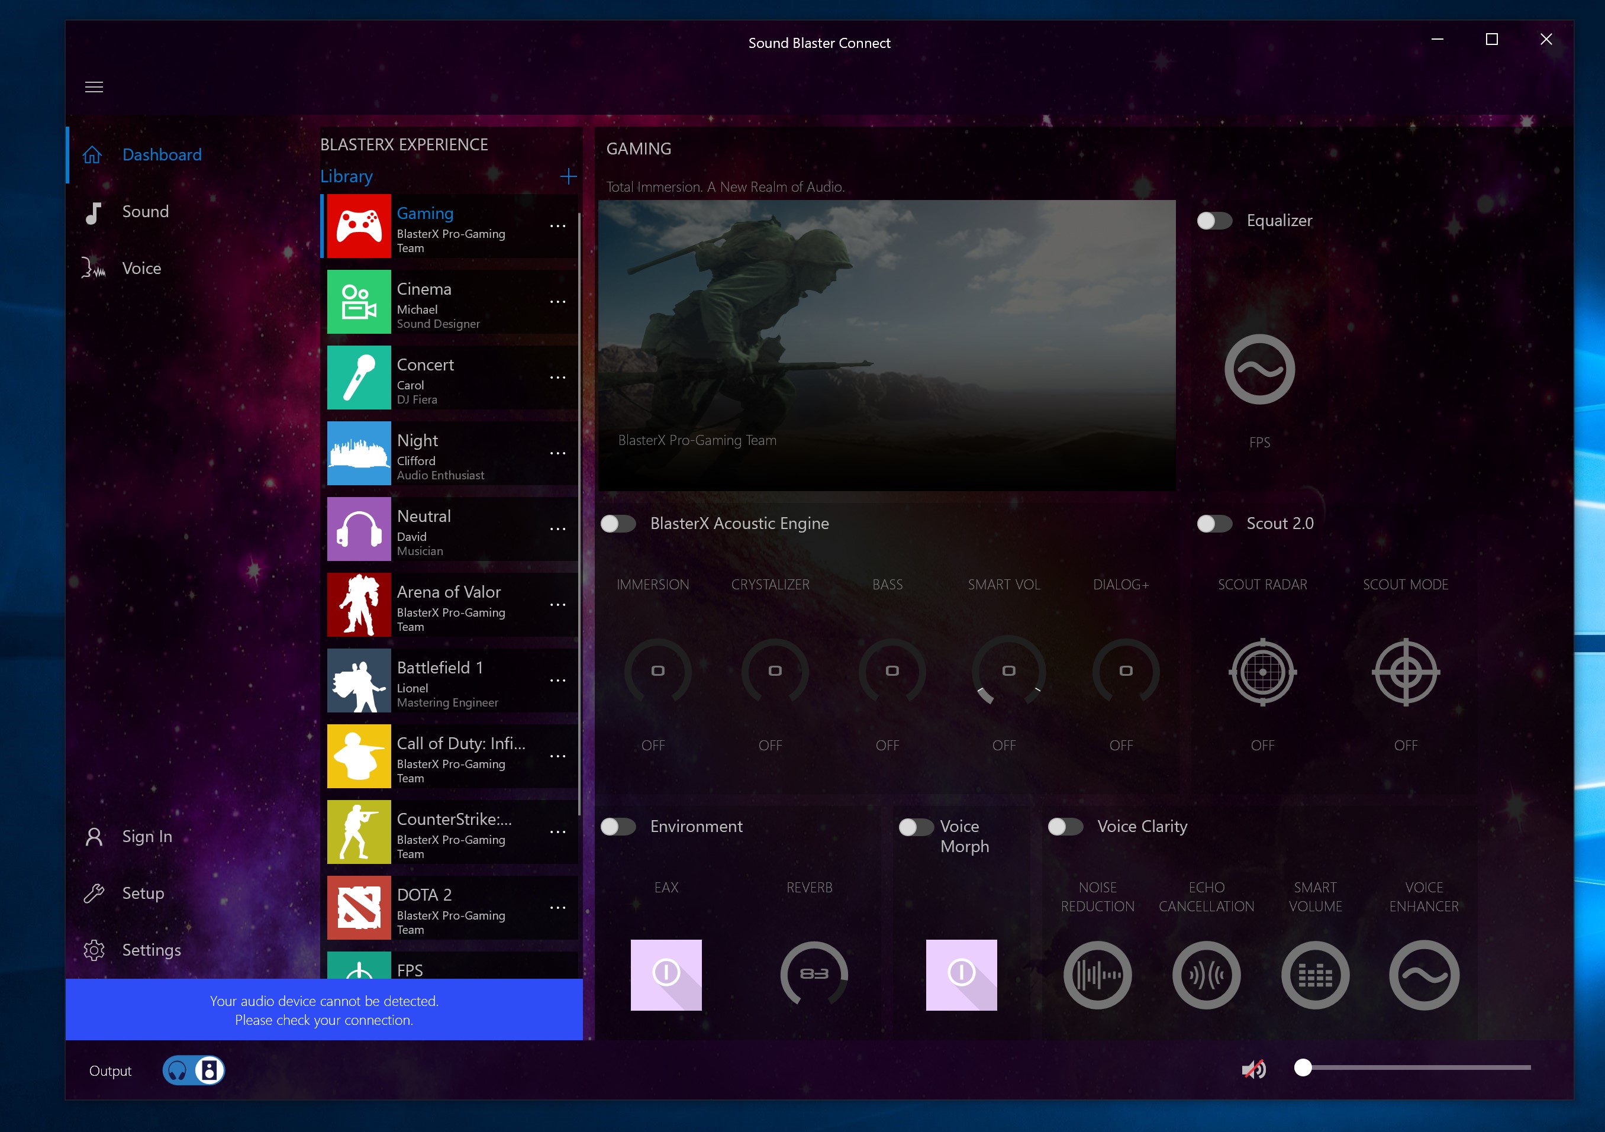Select the CounterStrike profile title
Viewport: 1605px width, 1132px height.
455,819
